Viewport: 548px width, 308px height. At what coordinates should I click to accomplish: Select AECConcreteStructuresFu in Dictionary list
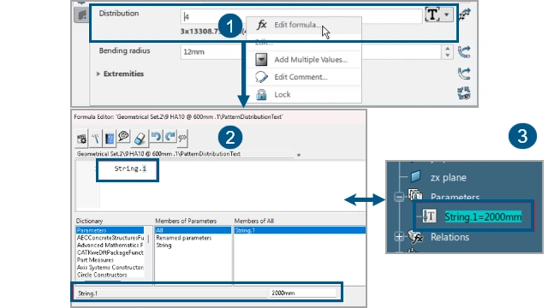(x=110, y=238)
